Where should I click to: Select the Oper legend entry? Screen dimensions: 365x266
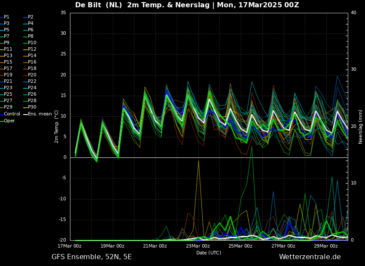tap(9, 121)
